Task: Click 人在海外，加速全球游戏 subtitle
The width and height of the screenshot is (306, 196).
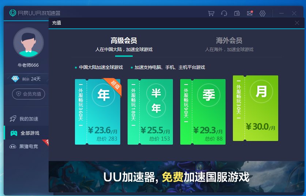Action: click(229, 50)
